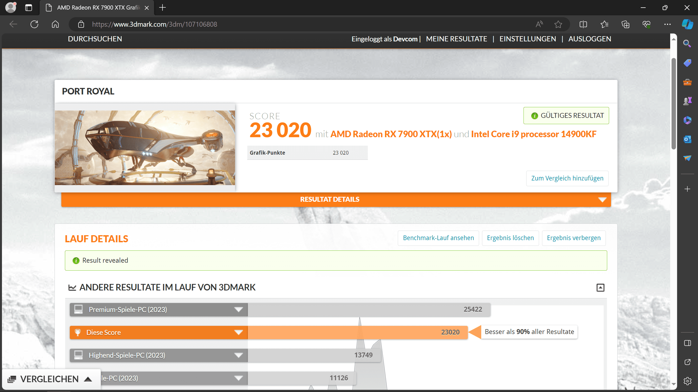Expand the Diese Score dropdown arrow
The image size is (698, 392).
tap(239, 332)
